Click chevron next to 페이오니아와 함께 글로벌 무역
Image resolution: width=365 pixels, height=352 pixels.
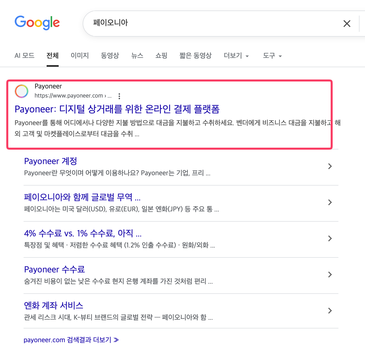coord(330,202)
